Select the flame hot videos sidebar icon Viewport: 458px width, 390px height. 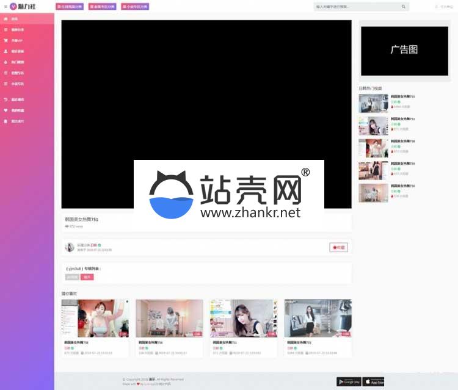tap(5, 62)
